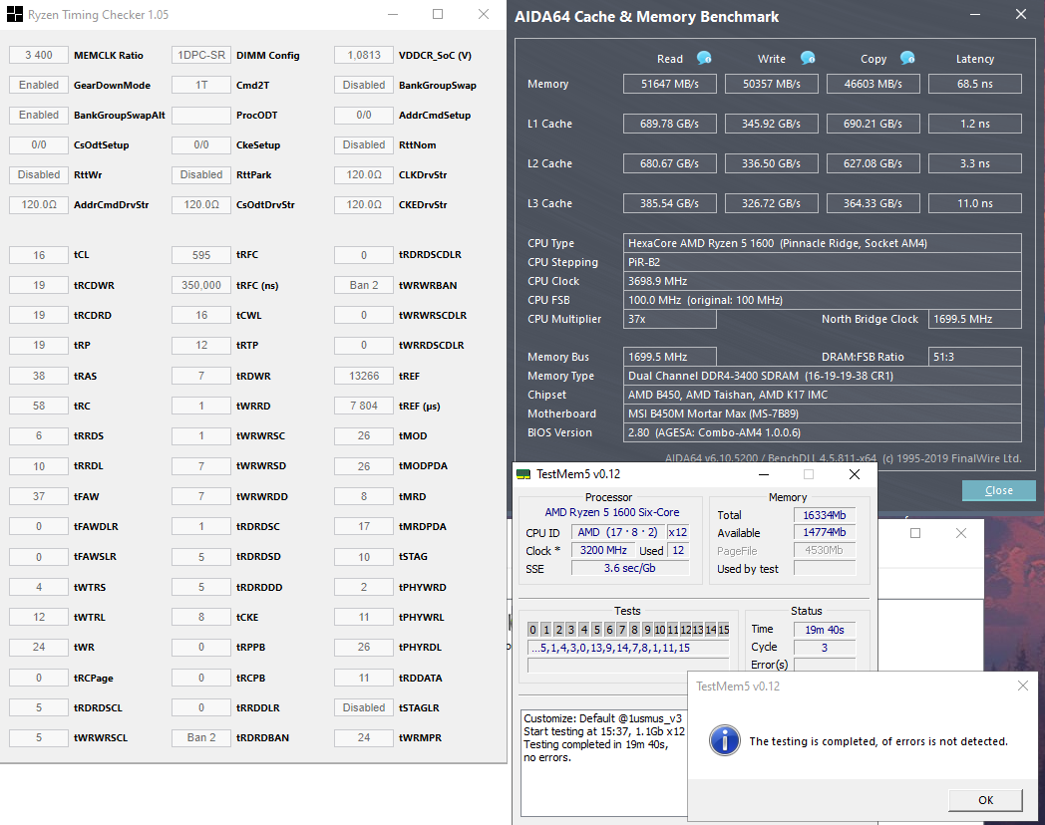Viewport: 1045px width, 825px height.
Task: Click the North Bridge Clock 1699.5 MHz field
Action: (975, 319)
